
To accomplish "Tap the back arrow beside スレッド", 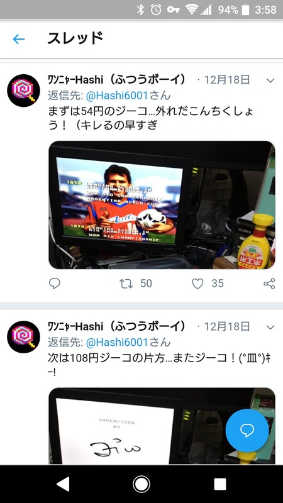I will click(19, 39).
